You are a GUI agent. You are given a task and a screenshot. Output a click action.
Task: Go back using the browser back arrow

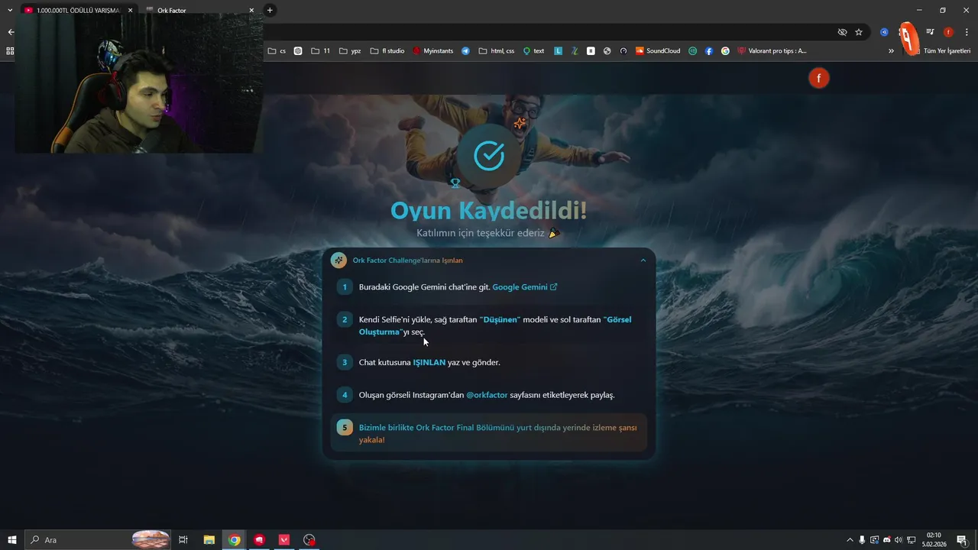click(x=11, y=32)
